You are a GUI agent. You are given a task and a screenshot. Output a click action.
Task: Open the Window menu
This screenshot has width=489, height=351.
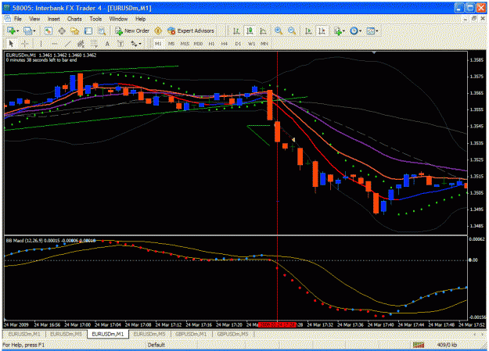click(x=118, y=19)
